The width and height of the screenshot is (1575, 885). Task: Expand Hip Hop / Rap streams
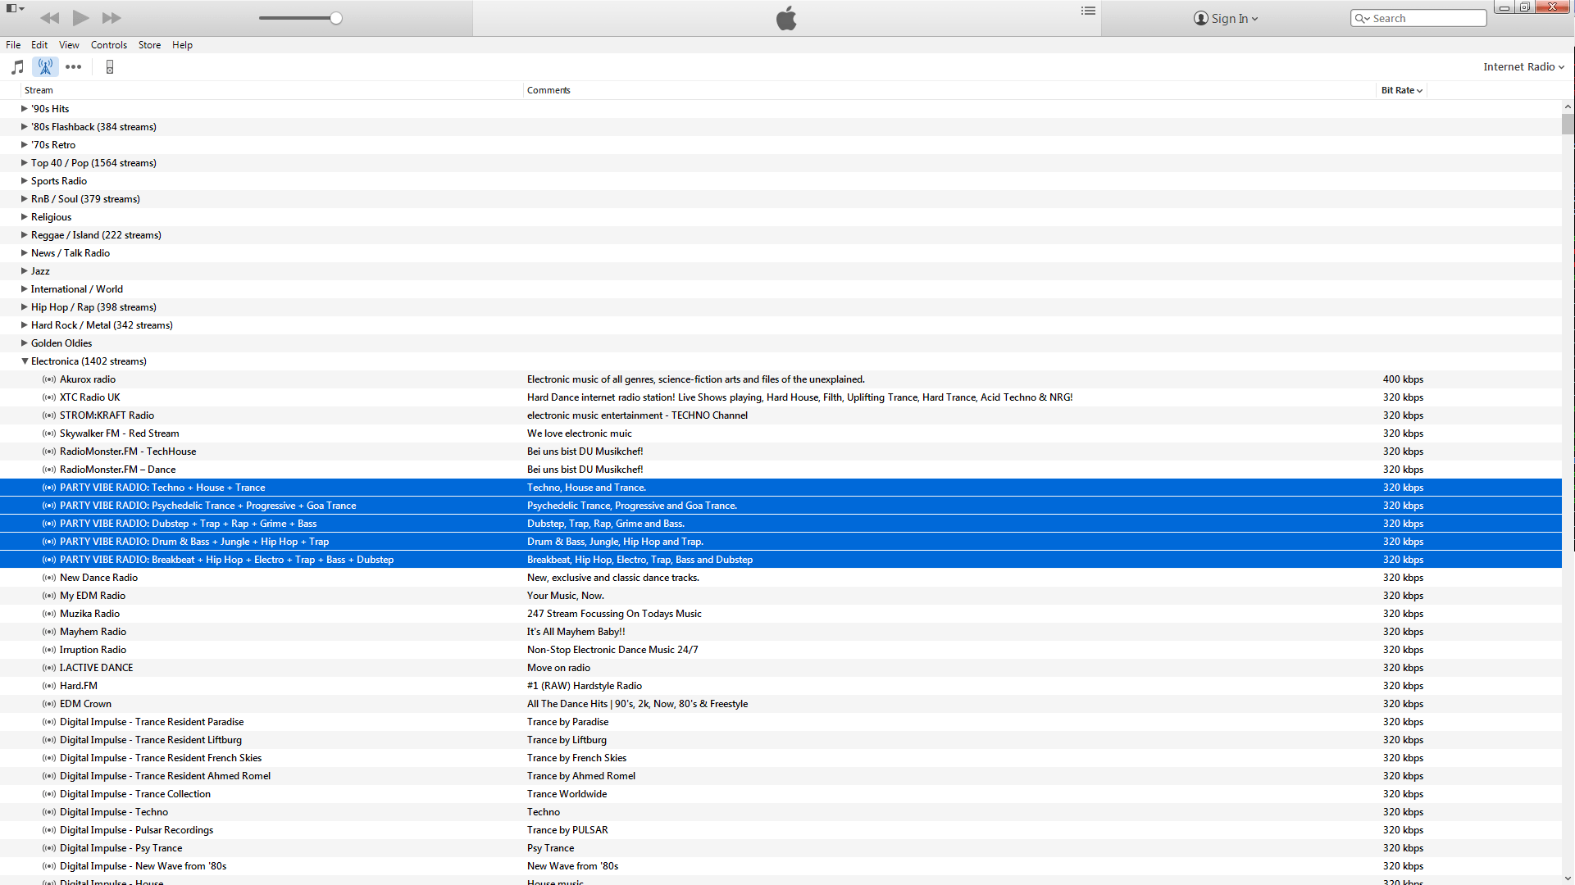24,306
